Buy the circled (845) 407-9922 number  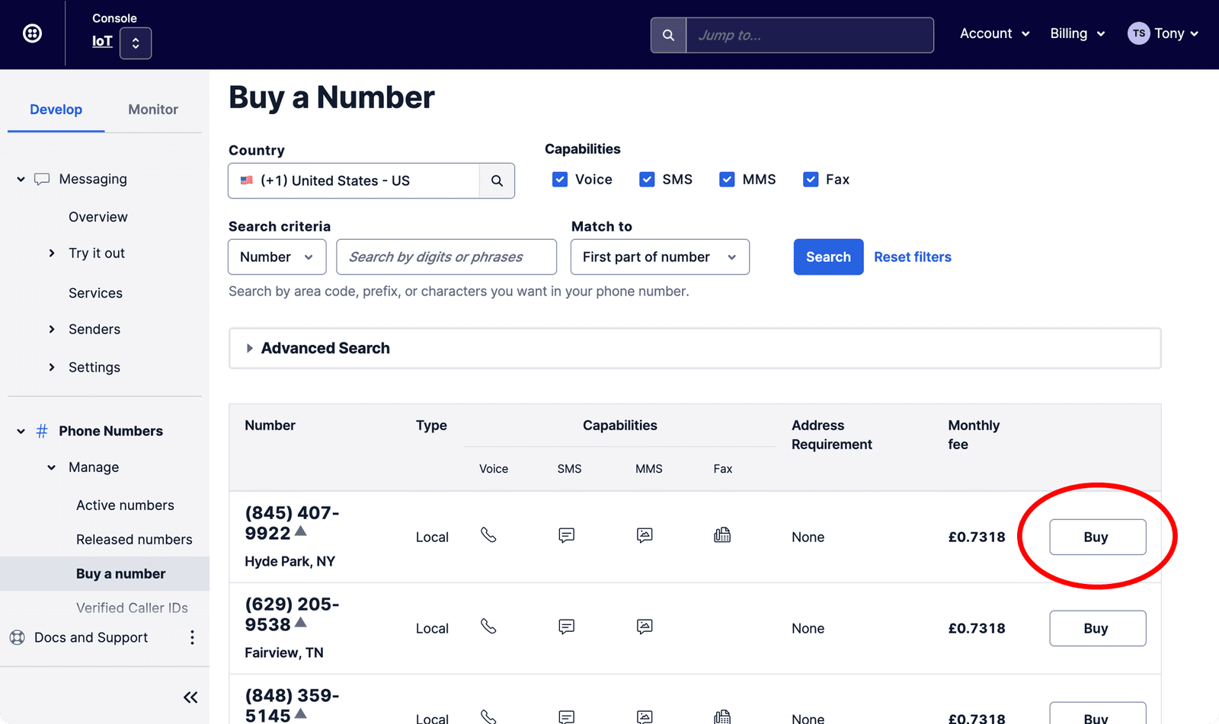coord(1097,537)
